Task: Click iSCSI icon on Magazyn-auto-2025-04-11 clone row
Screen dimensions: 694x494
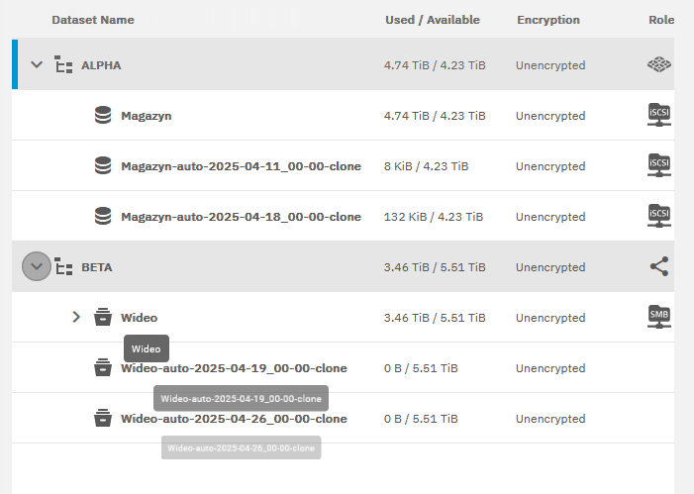Action: click(x=659, y=165)
